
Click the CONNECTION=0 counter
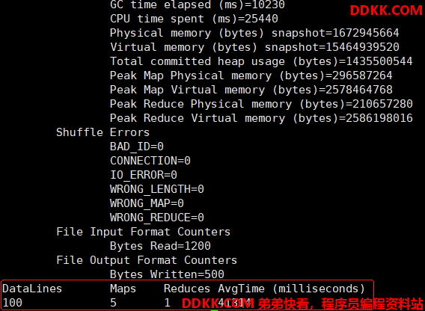coord(150,161)
